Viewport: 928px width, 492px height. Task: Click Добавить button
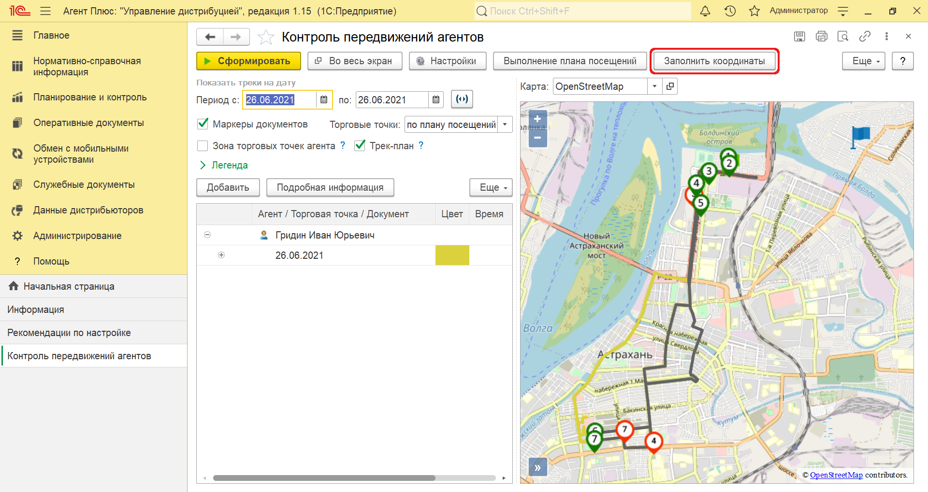228,187
